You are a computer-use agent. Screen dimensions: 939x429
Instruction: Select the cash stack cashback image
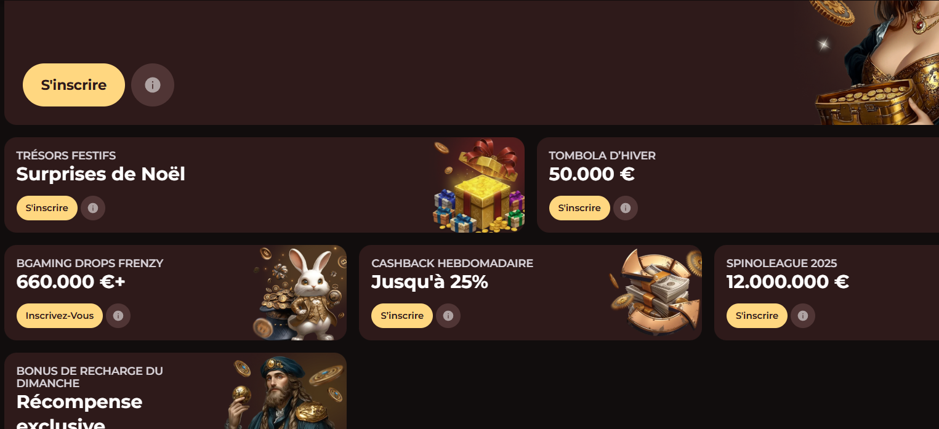pos(655,293)
